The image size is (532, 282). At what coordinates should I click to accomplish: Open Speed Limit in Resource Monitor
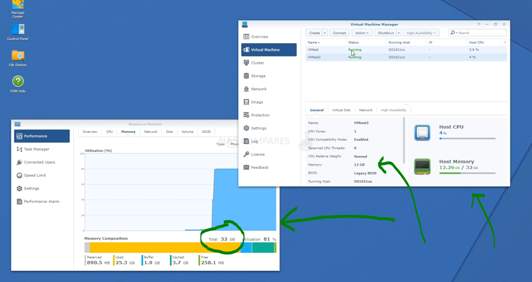pos(42,175)
